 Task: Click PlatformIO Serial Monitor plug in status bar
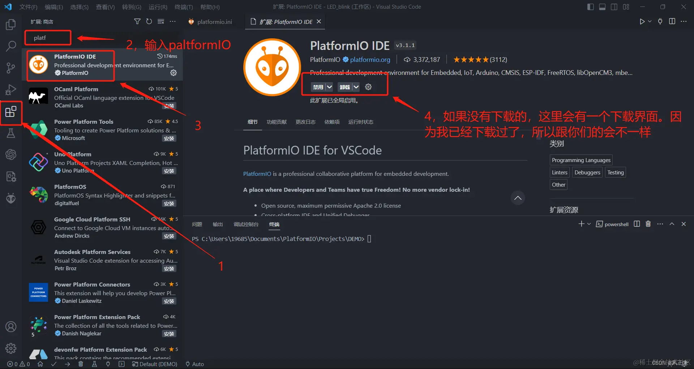pos(108,364)
